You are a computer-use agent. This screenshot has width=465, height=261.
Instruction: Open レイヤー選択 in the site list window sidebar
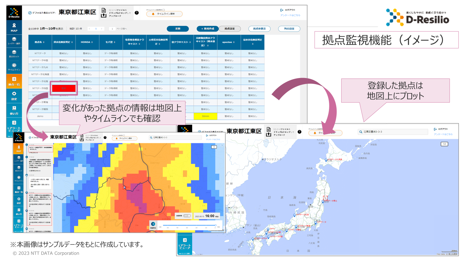click(14, 41)
